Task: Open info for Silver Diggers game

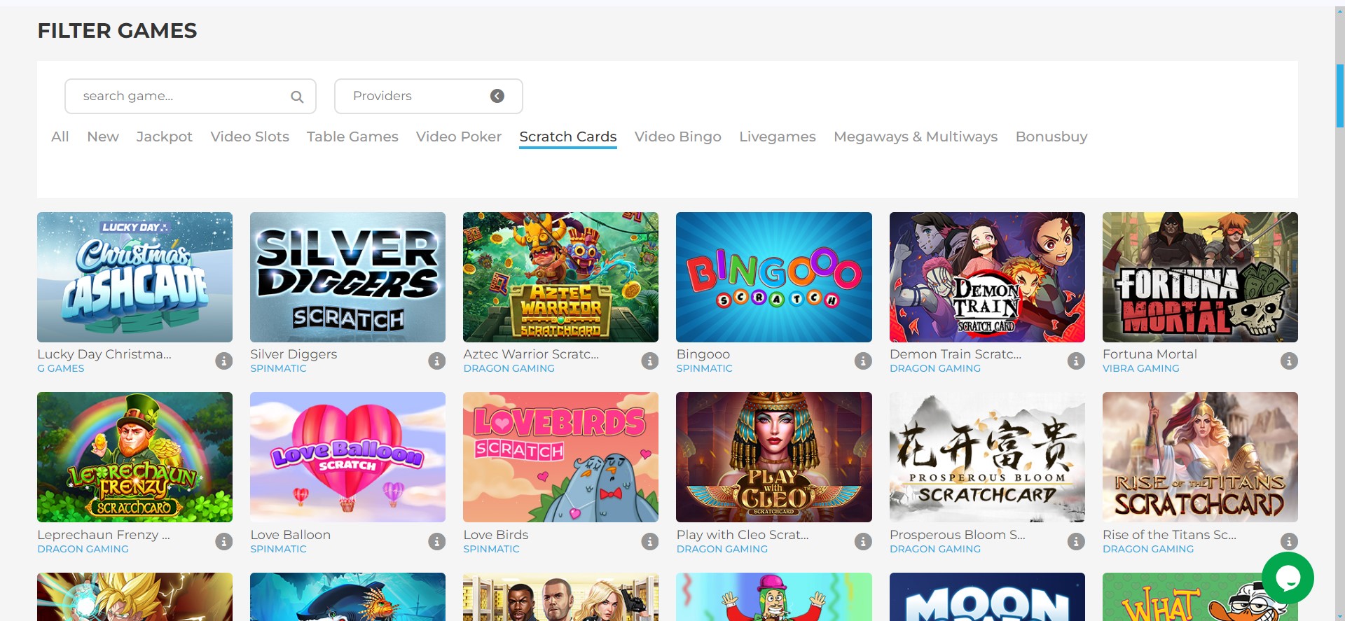Action: click(437, 361)
